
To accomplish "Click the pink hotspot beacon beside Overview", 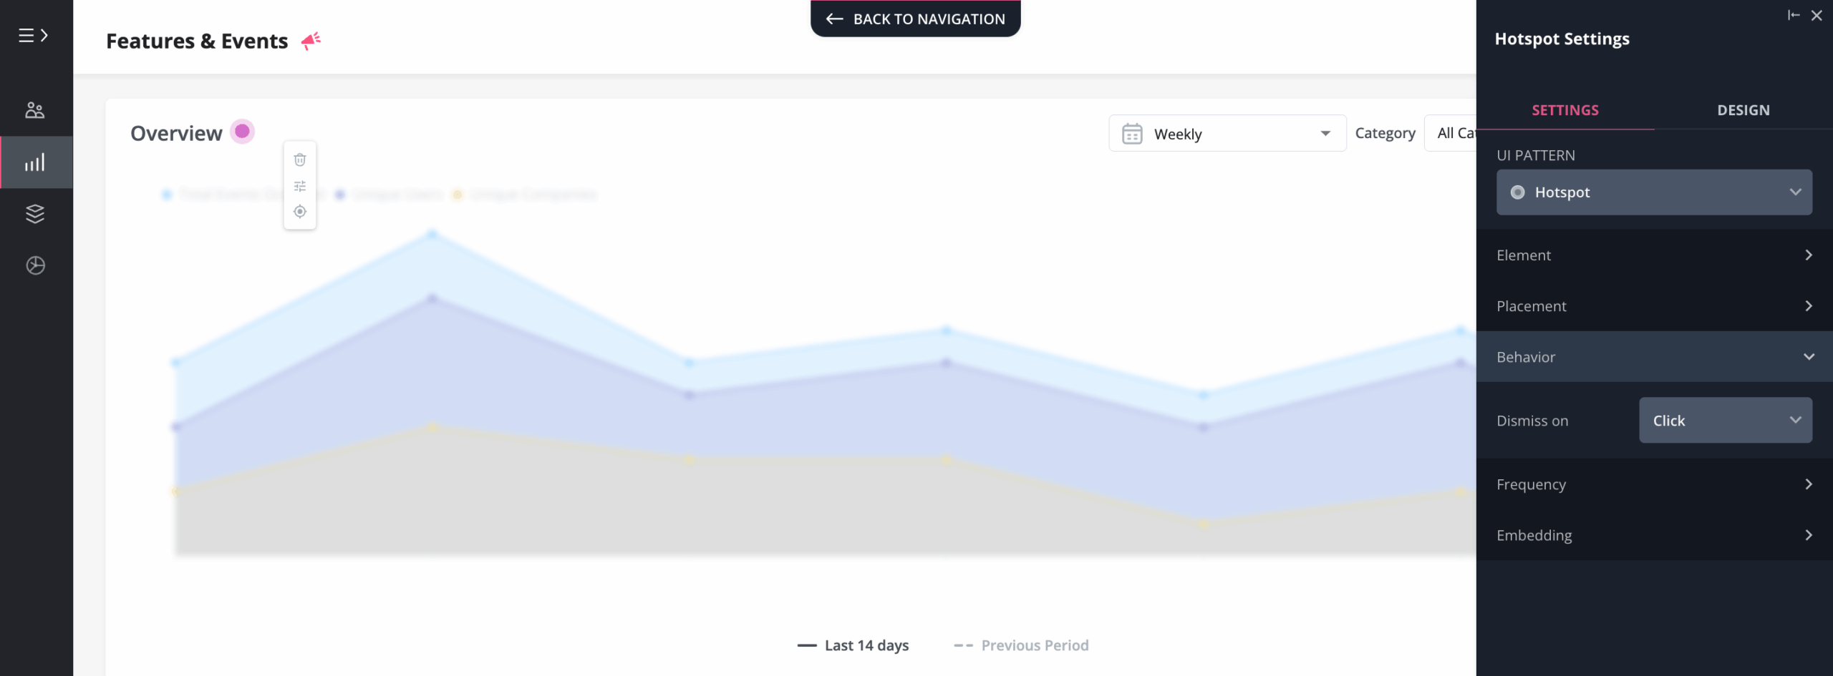I will 242,132.
